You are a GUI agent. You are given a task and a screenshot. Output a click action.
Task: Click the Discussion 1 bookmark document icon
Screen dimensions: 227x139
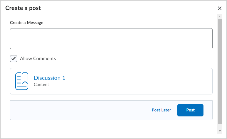[x=22, y=81]
